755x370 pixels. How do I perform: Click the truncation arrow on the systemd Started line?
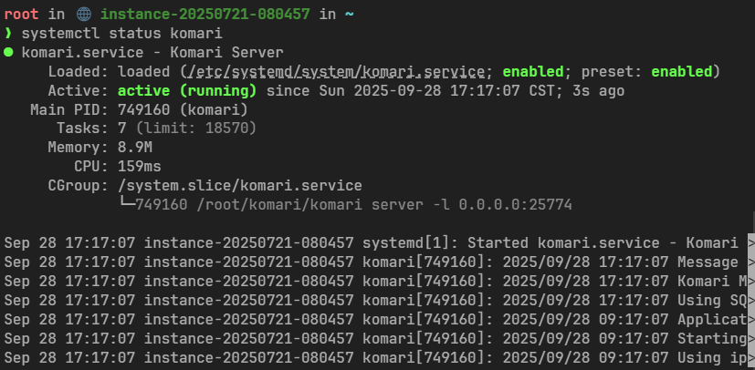click(750, 243)
